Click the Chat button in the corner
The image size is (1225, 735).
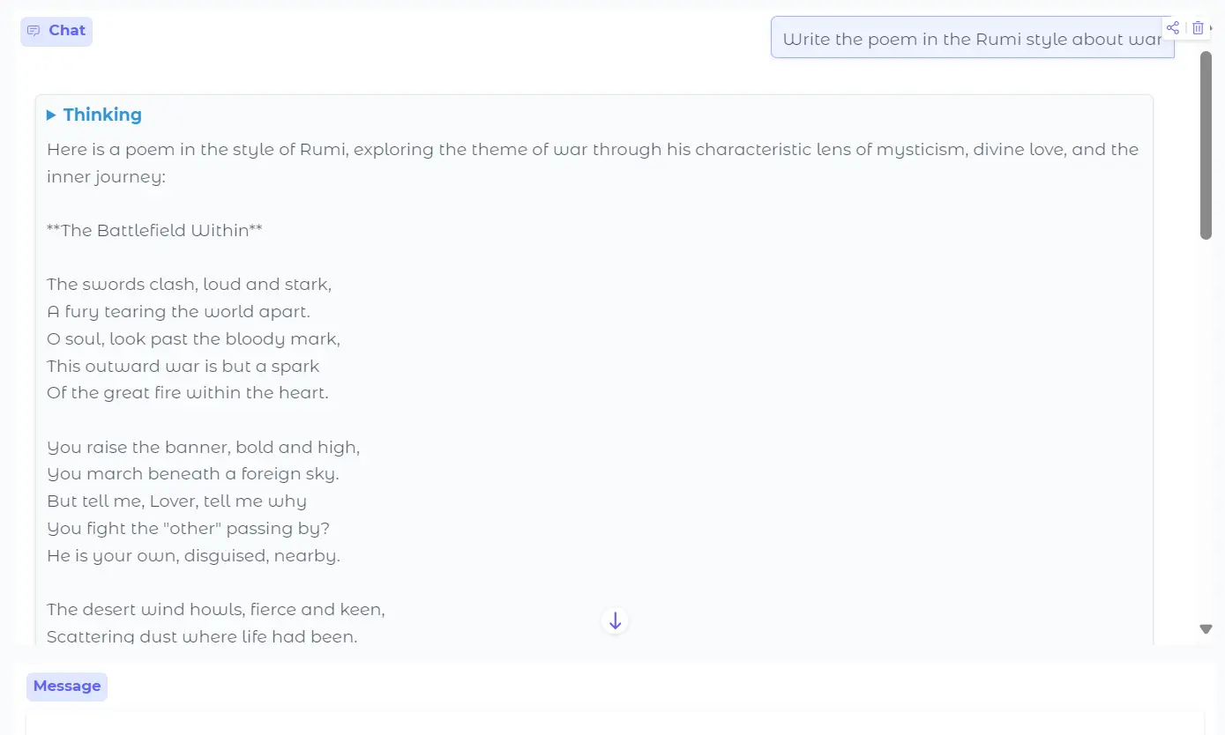tap(56, 30)
